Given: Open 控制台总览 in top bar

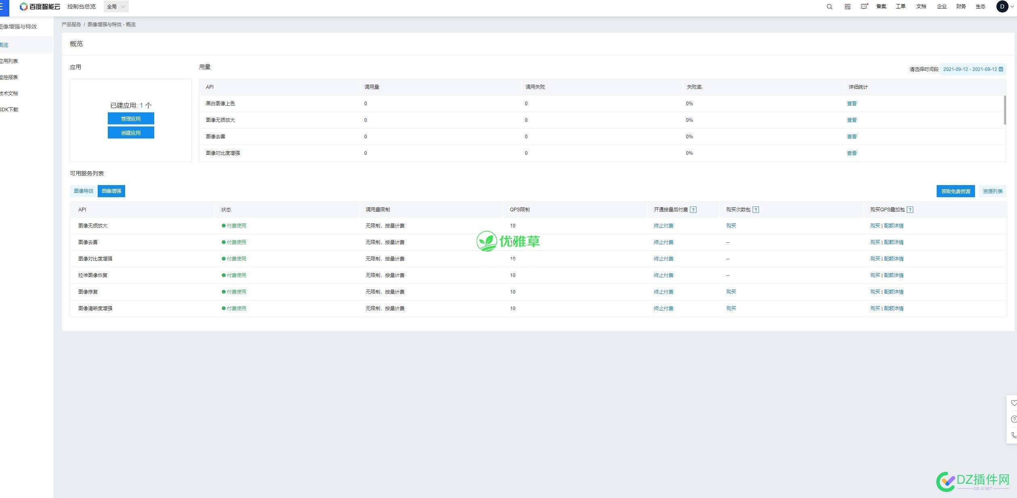Looking at the screenshot, I should tap(82, 7).
